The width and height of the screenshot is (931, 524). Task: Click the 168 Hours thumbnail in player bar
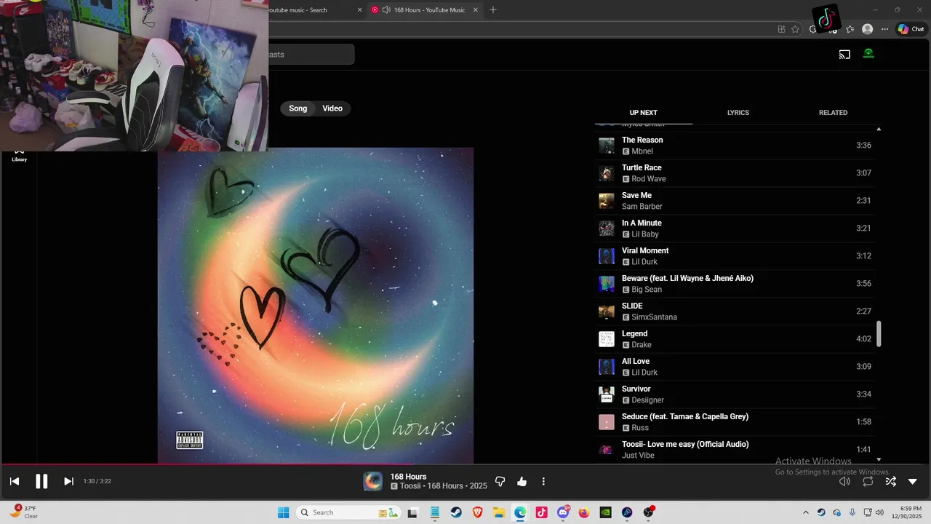pos(372,481)
